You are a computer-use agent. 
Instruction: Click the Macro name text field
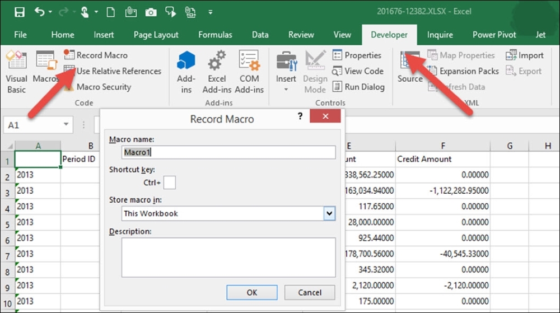(228, 152)
